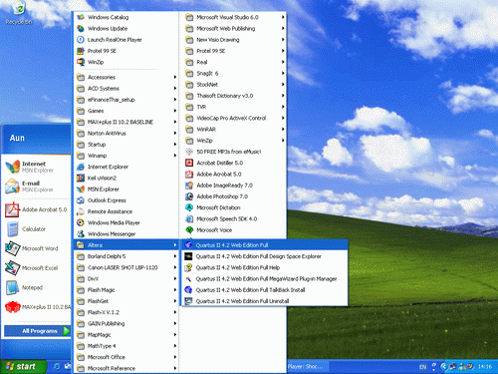This screenshot has height=374, width=498.
Task: Click the MSN Explorer icon in programs list
Action: click(81, 189)
